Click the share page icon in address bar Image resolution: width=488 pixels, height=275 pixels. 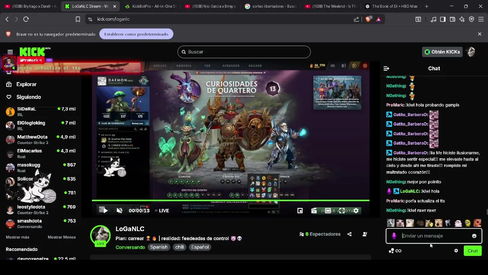(x=356, y=19)
